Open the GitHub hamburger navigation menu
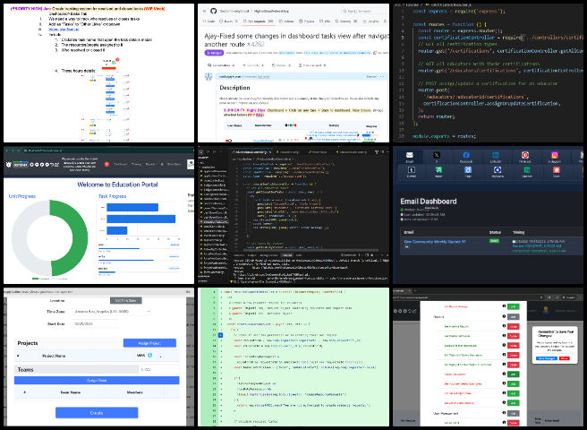This screenshot has height=430, width=587. point(204,12)
